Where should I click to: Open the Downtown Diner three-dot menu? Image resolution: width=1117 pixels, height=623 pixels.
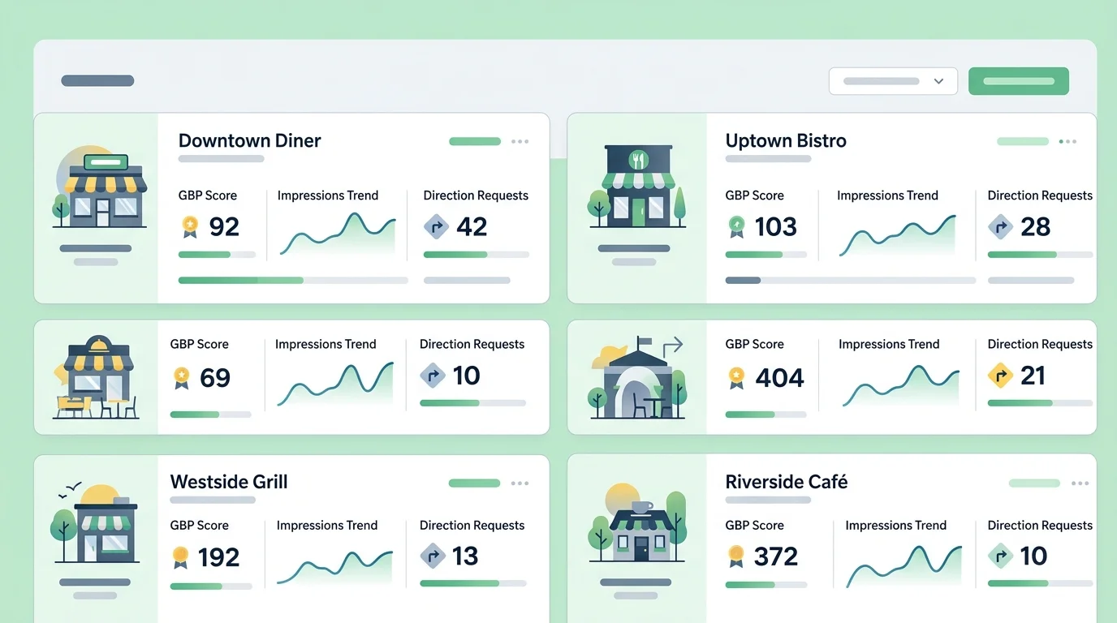tap(520, 141)
